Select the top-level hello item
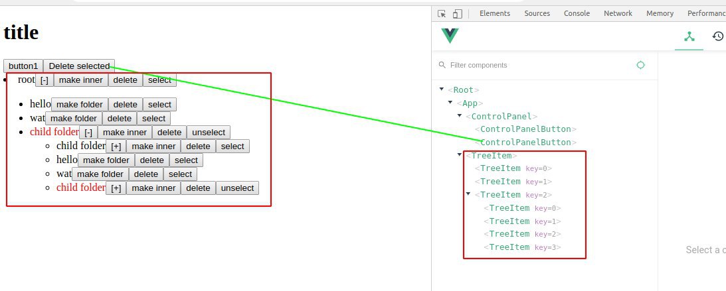 pos(159,104)
